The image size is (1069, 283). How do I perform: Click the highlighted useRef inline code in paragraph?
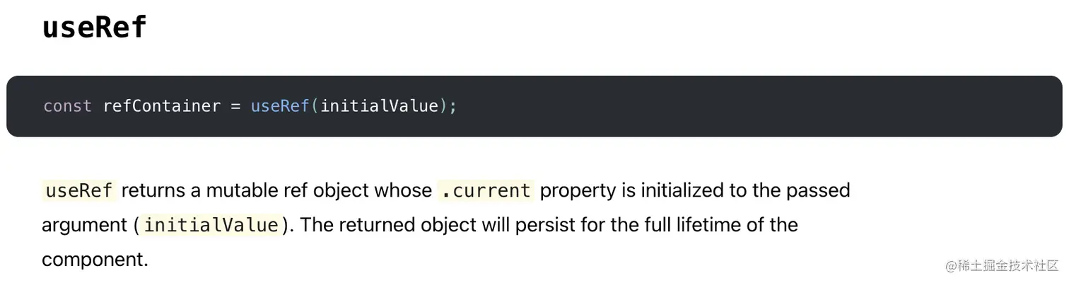pyautogui.click(x=78, y=190)
